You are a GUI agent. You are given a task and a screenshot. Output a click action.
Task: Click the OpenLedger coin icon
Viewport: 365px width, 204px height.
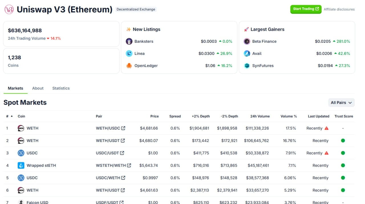[129, 66]
